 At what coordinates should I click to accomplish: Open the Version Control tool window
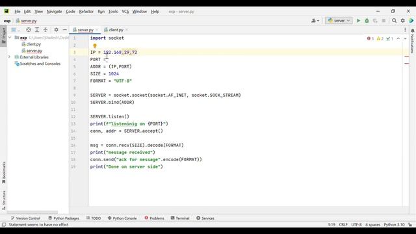25,218
